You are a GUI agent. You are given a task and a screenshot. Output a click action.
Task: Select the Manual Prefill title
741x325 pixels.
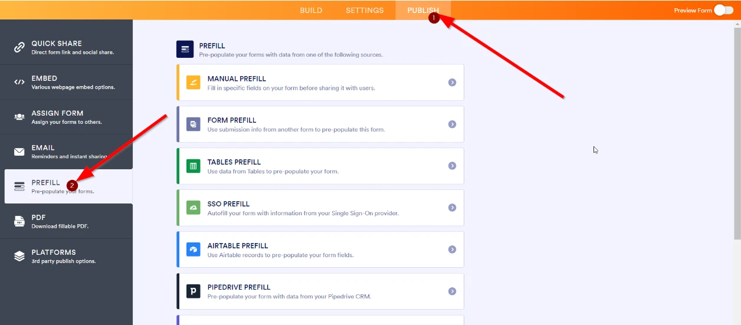(237, 78)
